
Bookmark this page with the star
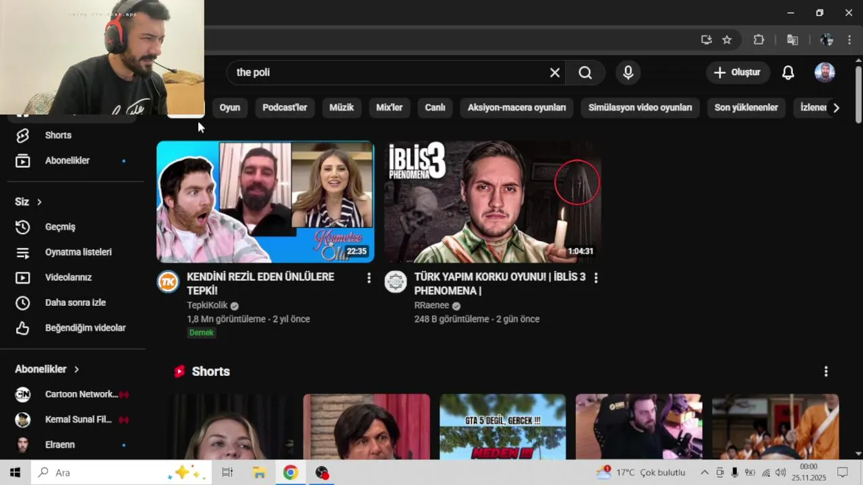click(727, 40)
